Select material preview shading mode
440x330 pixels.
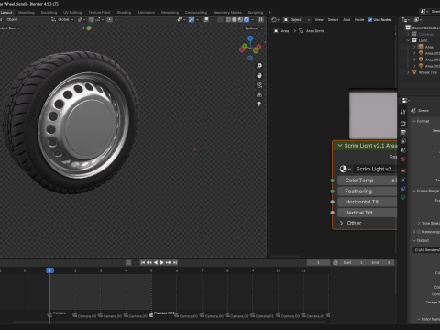240,19
